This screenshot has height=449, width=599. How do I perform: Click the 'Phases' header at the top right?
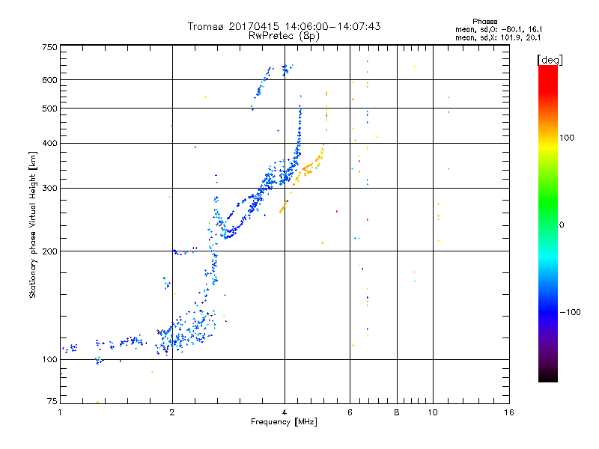[484, 22]
